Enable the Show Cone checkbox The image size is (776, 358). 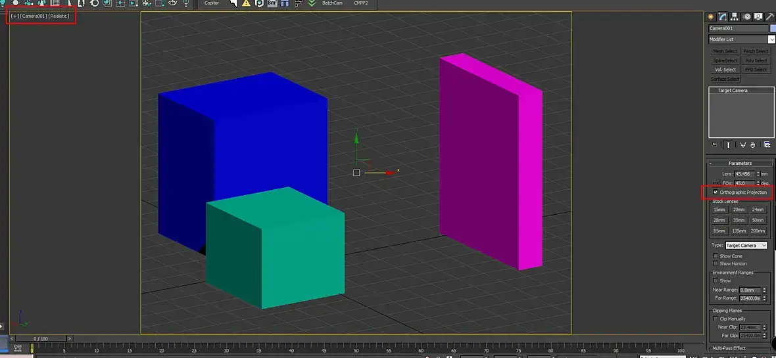click(x=715, y=256)
